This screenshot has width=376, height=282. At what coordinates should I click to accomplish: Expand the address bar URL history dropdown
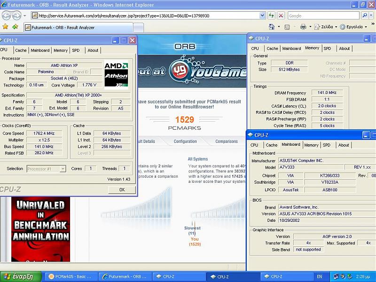(x=262, y=16)
